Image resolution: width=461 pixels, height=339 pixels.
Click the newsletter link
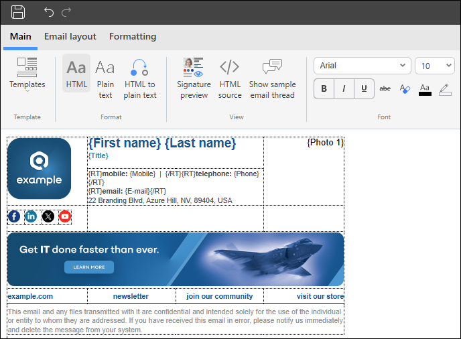[x=131, y=296]
